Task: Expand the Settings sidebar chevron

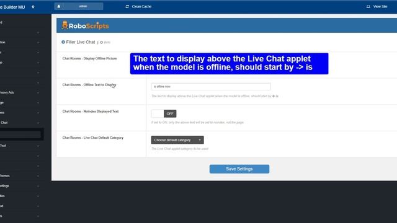Action: 38,186
